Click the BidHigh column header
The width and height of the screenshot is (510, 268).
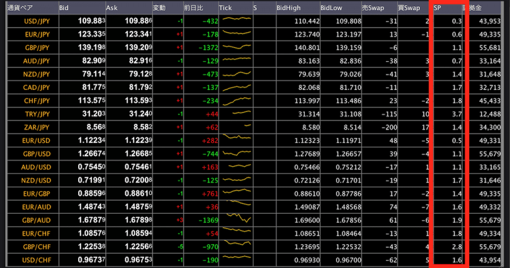[298, 8]
